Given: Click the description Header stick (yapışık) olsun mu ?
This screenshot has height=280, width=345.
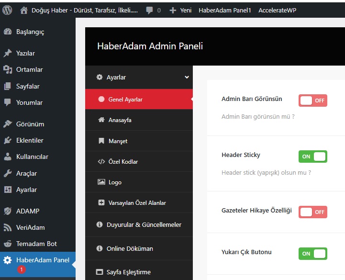Looking at the screenshot, I should click(x=266, y=173).
